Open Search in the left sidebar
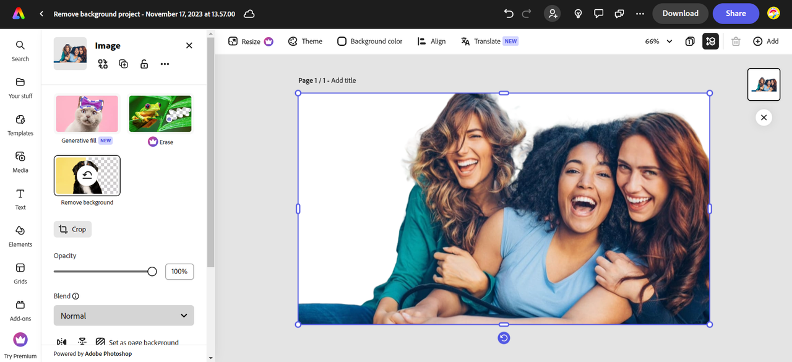This screenshot has height=362, width=792. [20, 51]
